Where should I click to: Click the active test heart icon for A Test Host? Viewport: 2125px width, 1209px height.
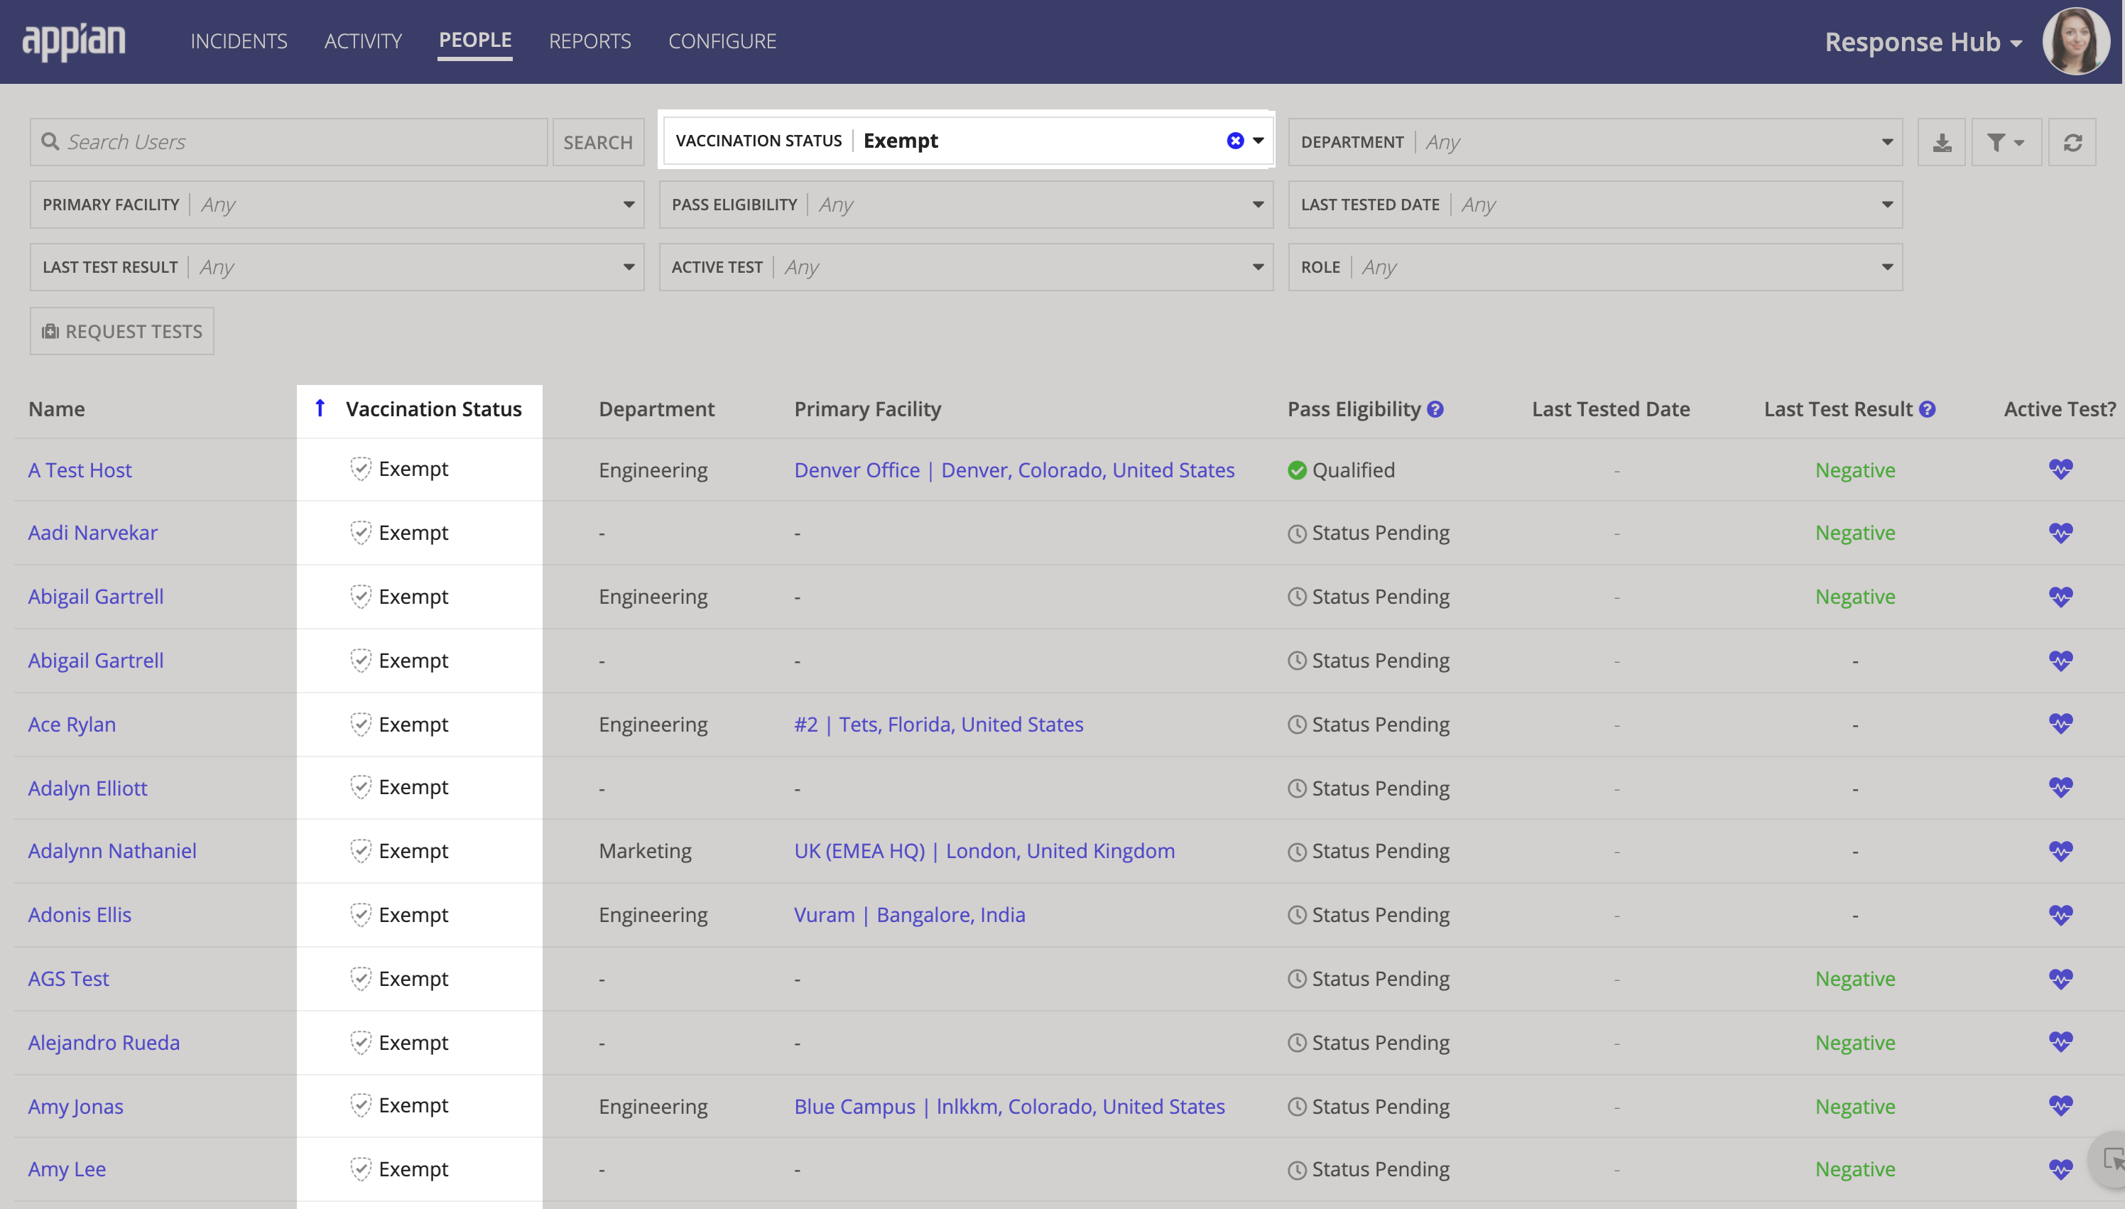click(2061, 470)
